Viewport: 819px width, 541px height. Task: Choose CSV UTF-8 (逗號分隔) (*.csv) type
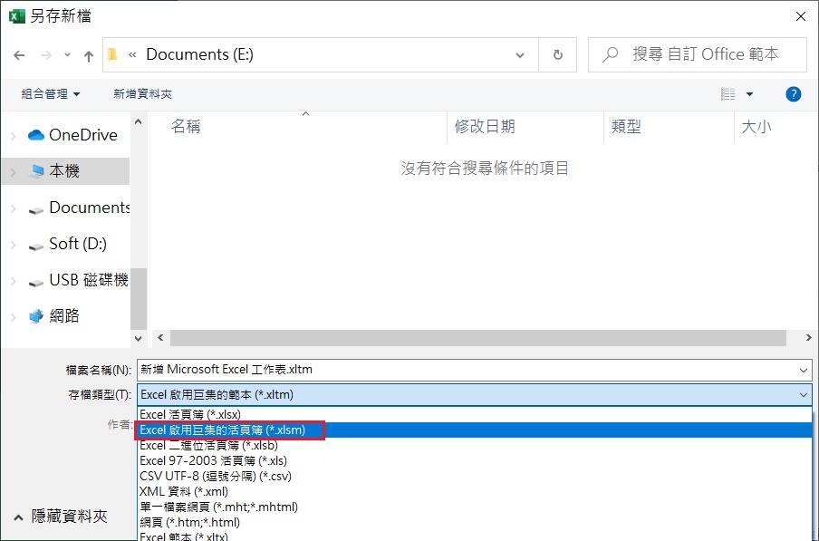click(474, 477)
